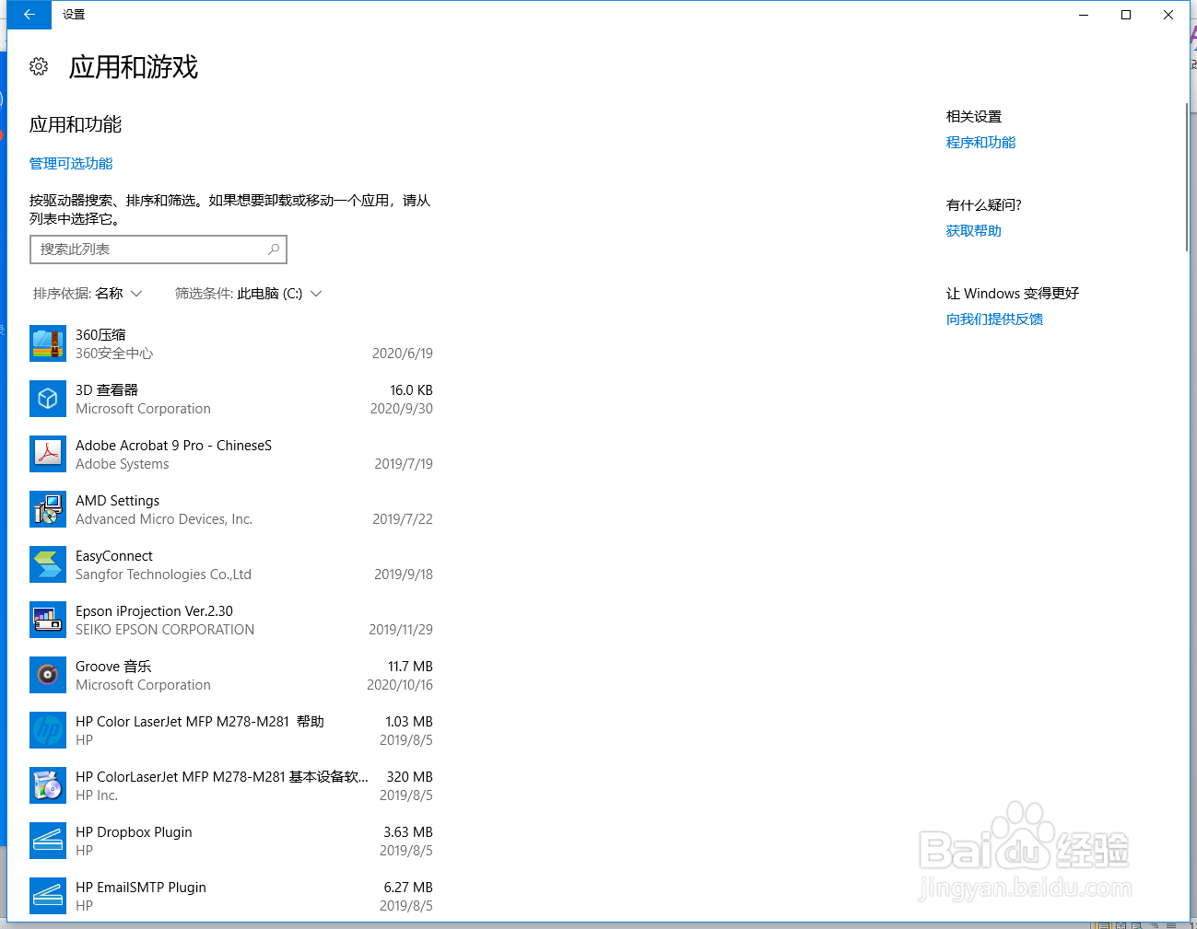Select the HP EmailSMTP Plugin entry

[x=231, y=896]
